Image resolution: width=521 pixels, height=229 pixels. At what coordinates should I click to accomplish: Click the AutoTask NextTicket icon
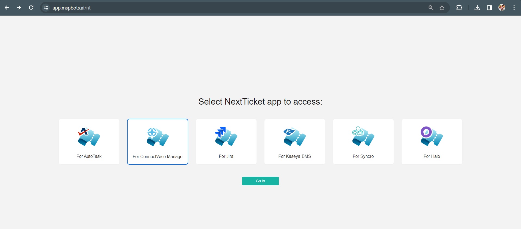pyautogui.click(x=89, y=137)
